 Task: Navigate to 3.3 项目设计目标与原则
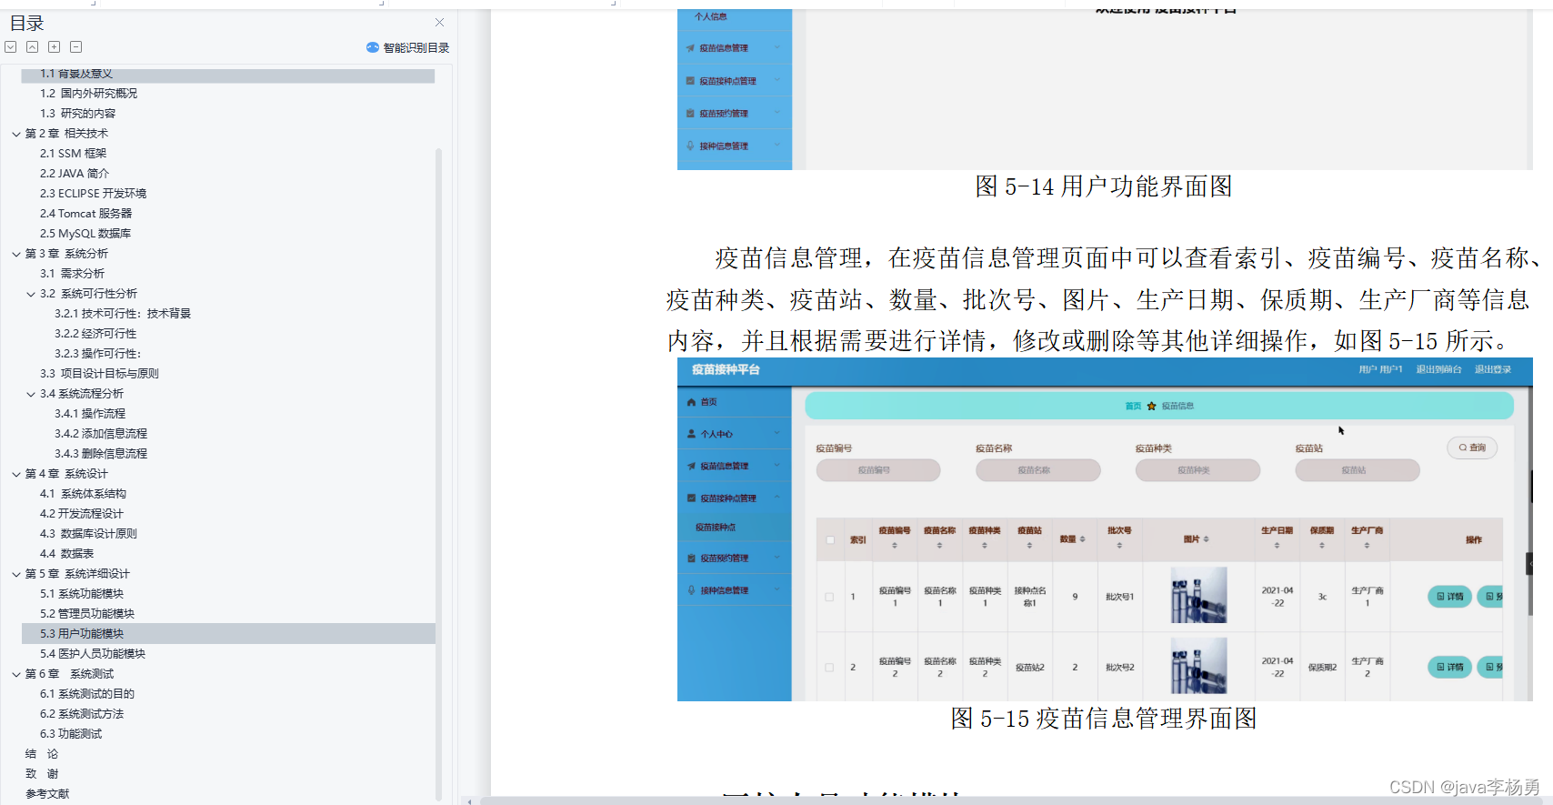click(x=100, y=374)
